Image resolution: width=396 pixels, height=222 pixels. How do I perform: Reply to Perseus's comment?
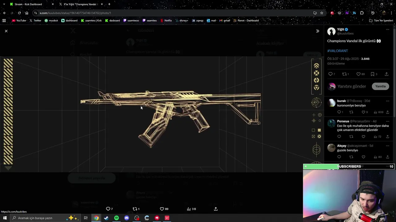[339, 137]
